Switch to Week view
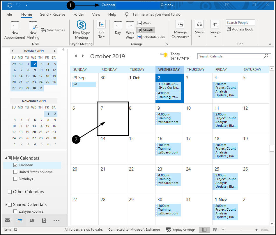 click(x=144, y=23)
